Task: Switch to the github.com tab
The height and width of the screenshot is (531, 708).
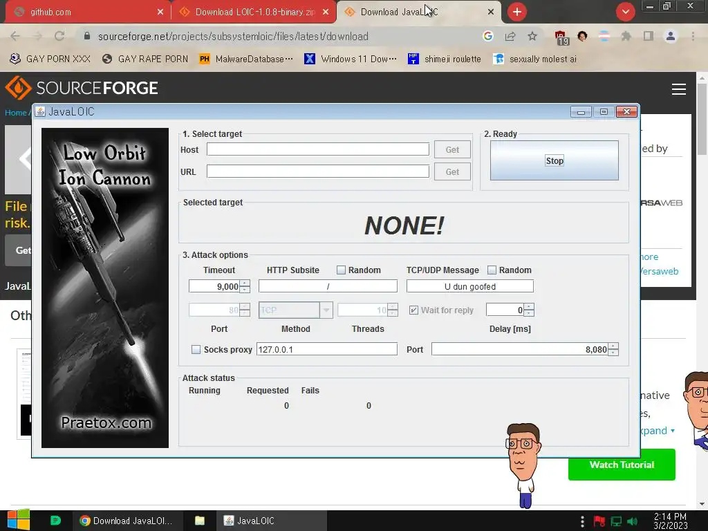Action: coord(85,12)
